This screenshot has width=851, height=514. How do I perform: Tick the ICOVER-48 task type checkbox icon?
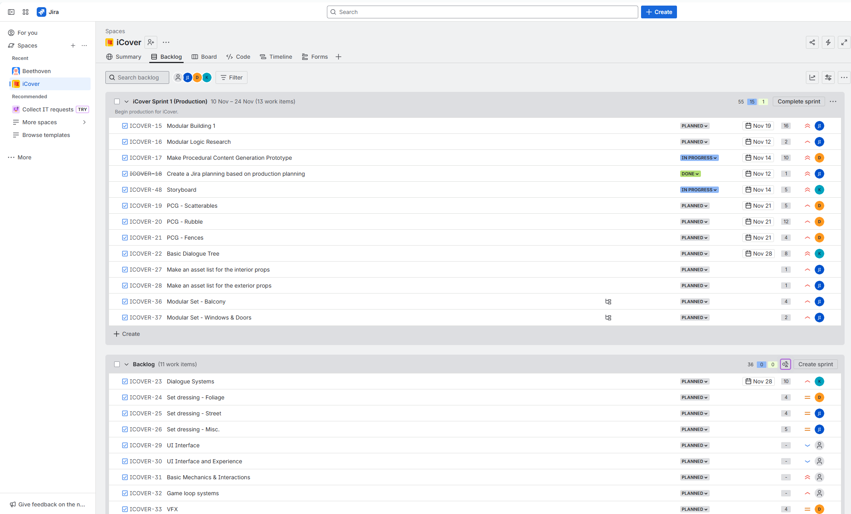[x=125, y=190]
